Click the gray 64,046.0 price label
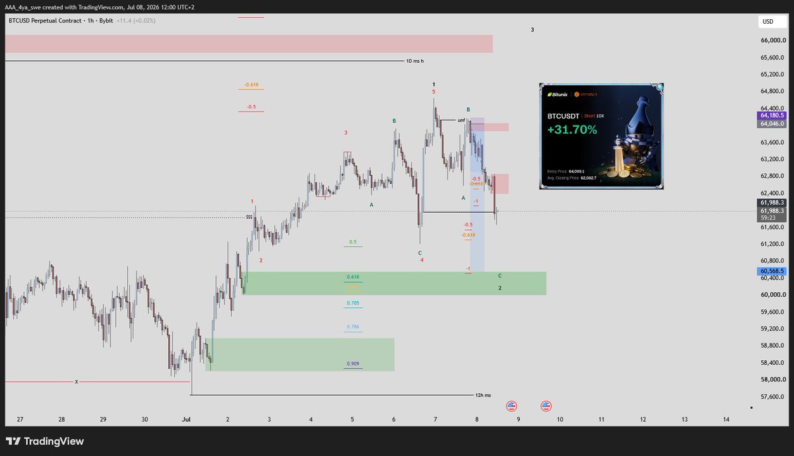 (771, 124)
